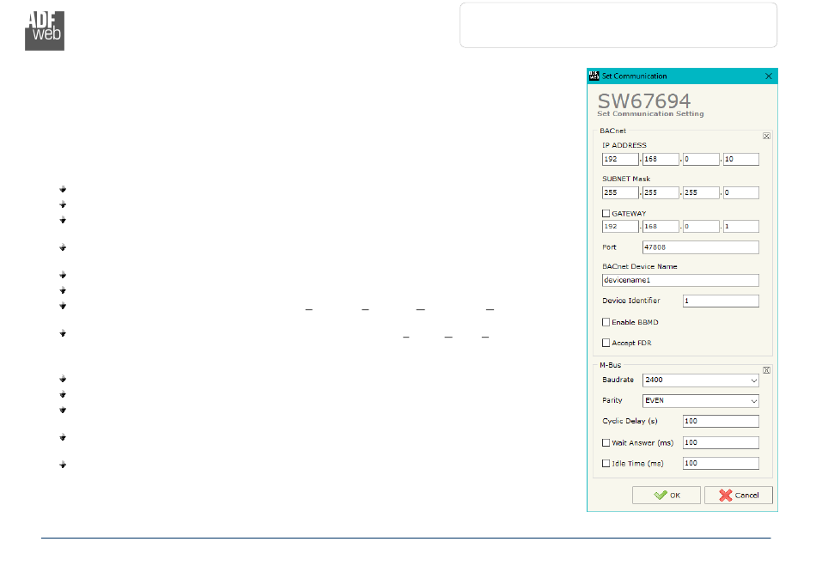Close the Set Communication dialog
Viewport: 816px width, 566px height.
click(769, 76)
